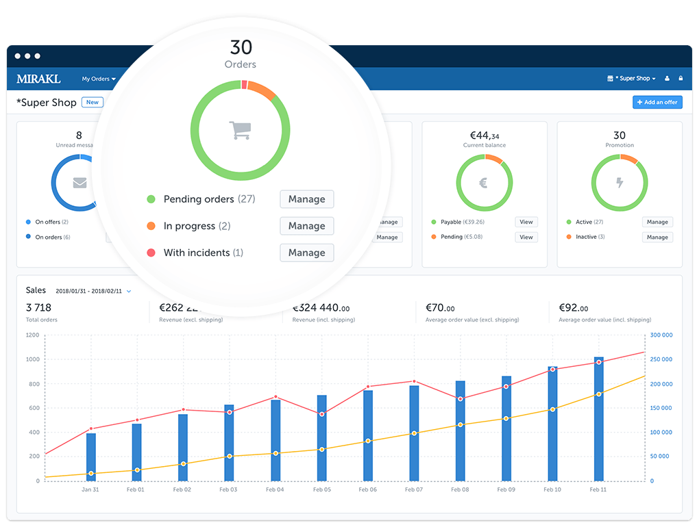Screen dimensions: 699x527
Task: View Payable balance details
Action: [526, 222]
